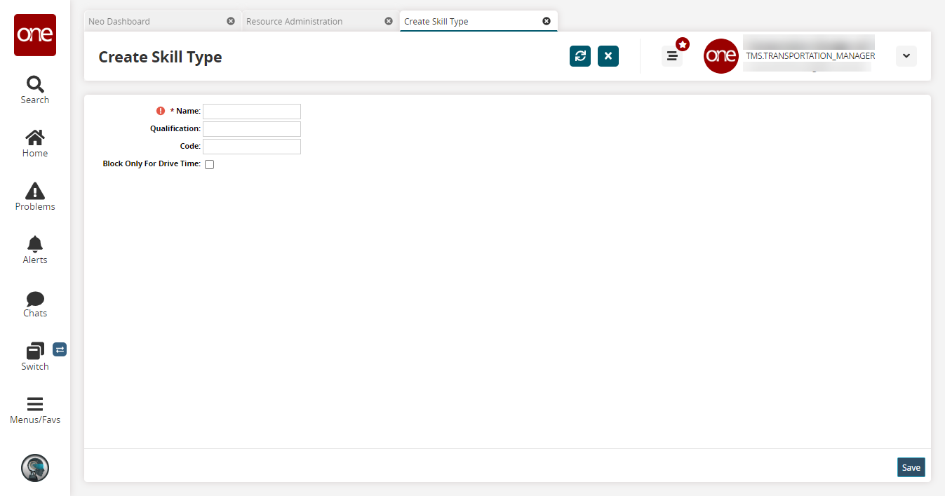Close the Neo Dashboard tab
945x496 pixels.
point(231,21)
